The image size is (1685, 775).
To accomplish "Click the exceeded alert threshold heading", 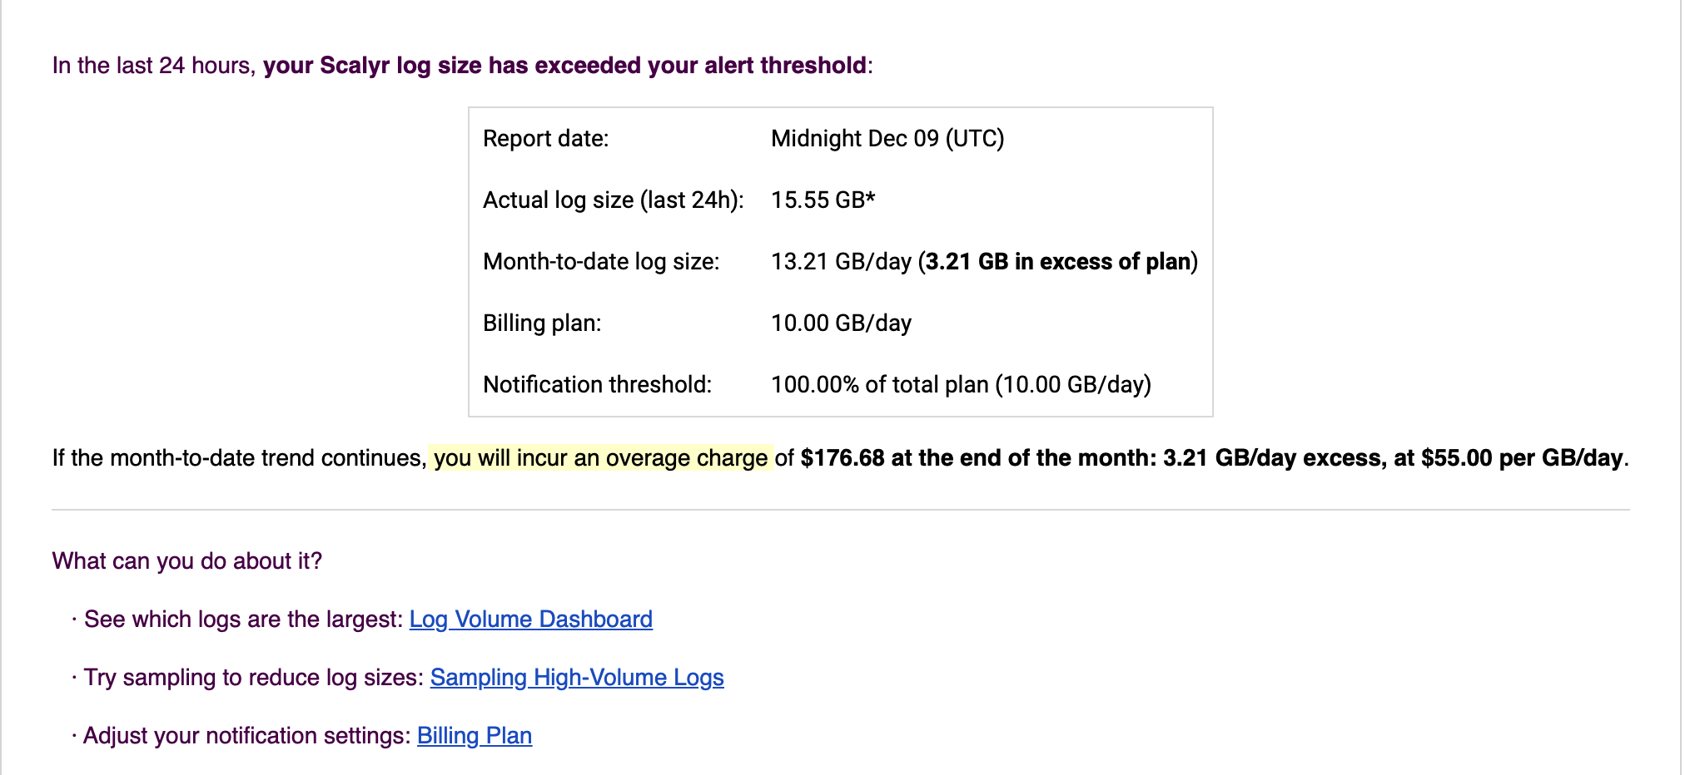I will pyautogui.click(x=565, y=66).
